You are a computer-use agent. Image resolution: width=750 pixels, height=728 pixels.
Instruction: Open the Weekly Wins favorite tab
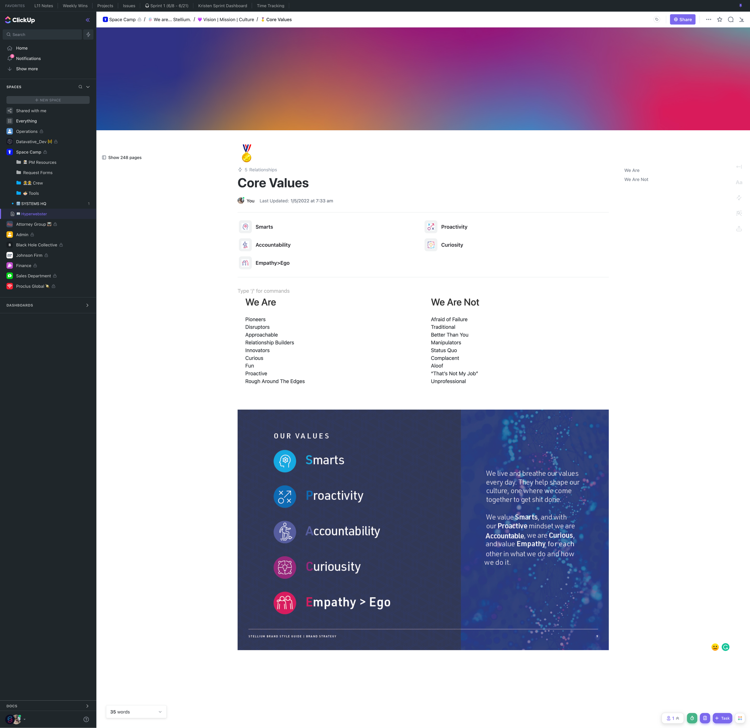[x=75, y=6]
